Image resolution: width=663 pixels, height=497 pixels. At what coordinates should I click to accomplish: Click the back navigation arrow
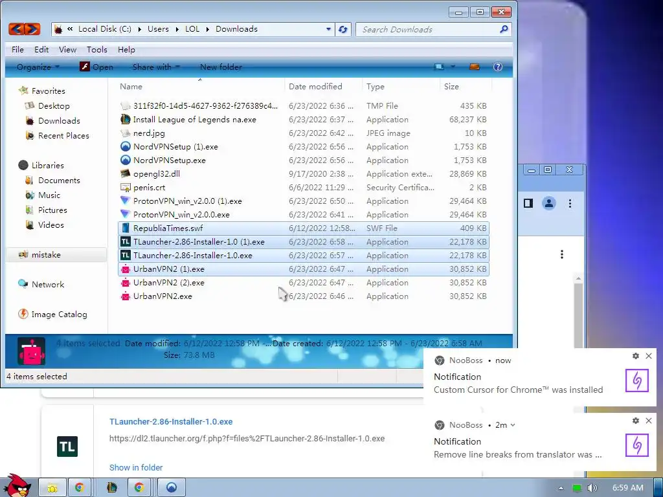(16, 28)
